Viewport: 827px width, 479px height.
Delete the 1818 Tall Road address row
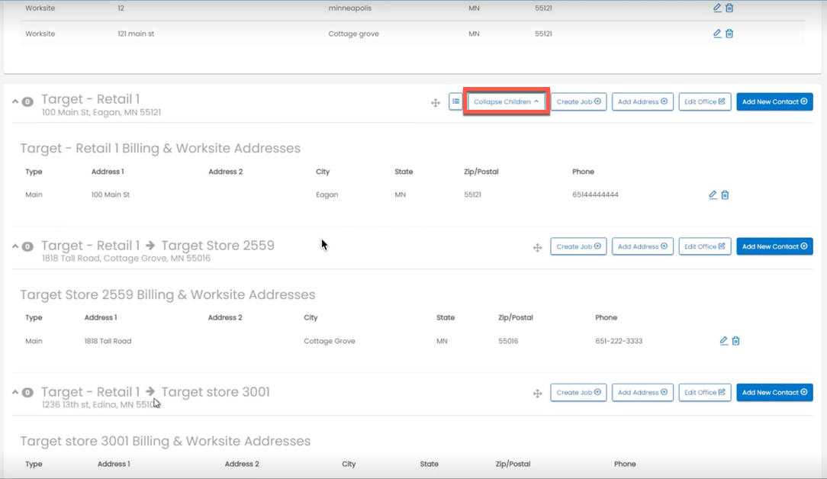[x=735, y=341]
